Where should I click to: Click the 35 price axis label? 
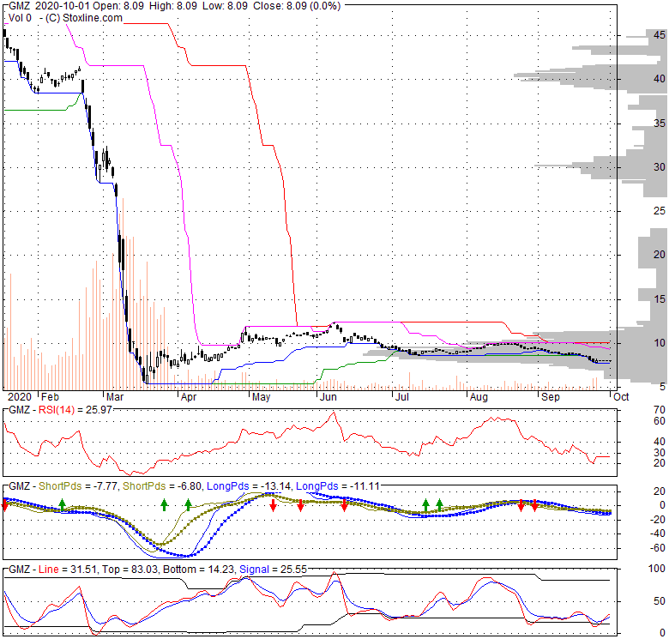coord(660,124)
